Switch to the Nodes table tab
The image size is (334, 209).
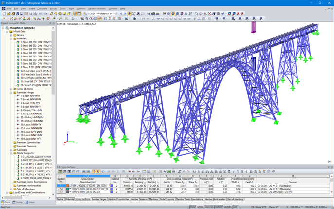(x=60, y=199)
